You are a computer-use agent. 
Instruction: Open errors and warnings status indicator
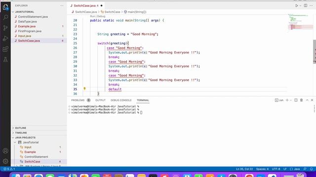click(x=9, y=169)
